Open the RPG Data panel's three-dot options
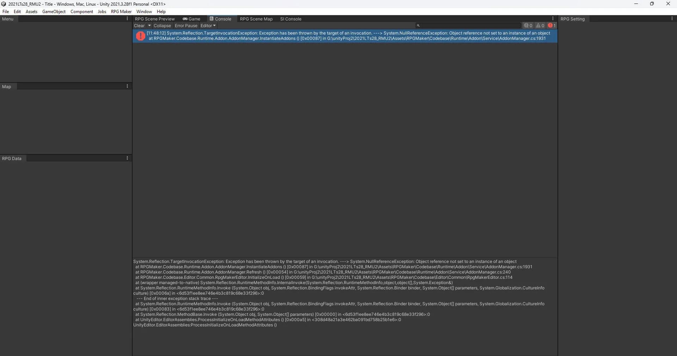The height and width of the screenshot is (356, 677). click(127, 158)
